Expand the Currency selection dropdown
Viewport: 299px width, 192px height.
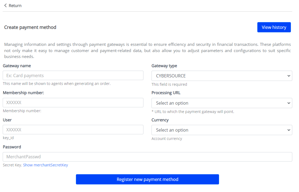click(222, 130)
